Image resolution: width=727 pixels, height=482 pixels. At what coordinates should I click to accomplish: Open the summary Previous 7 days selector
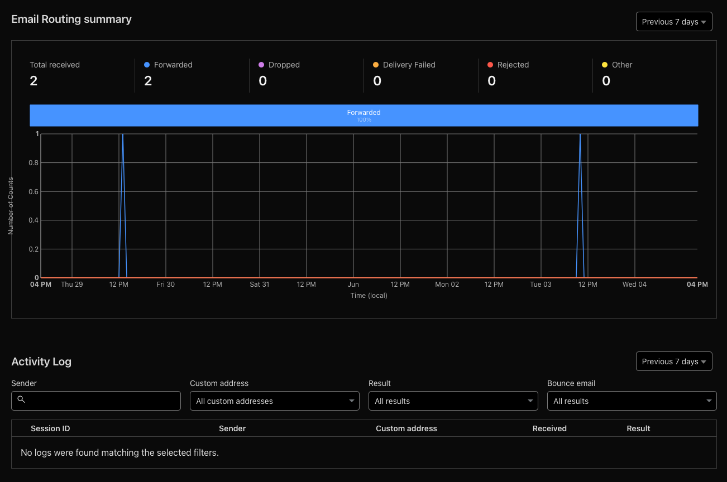pos(674,21)
